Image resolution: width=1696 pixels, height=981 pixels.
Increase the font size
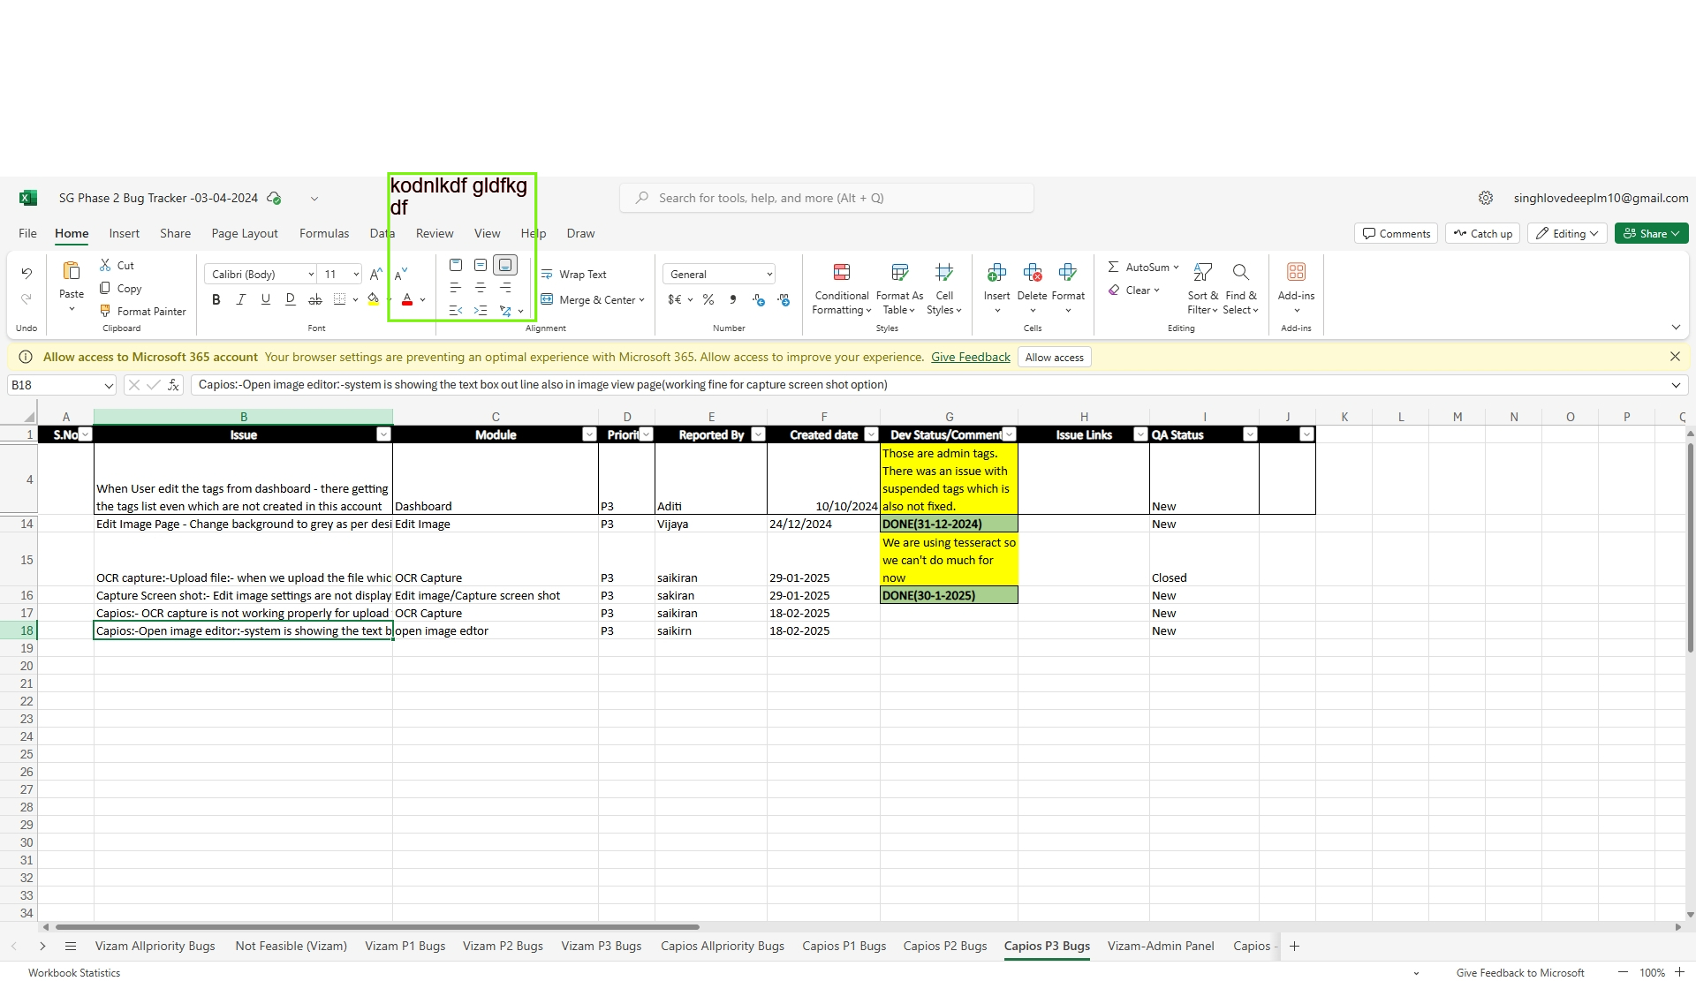click(x=376, y=274)
